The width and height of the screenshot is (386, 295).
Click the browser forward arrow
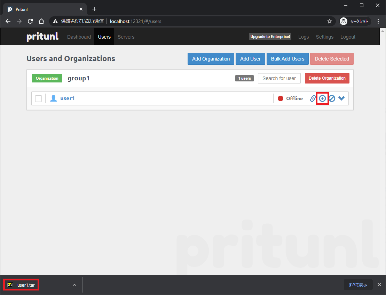(x=19, y=21)
